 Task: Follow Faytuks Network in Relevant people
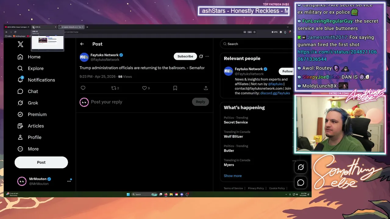[x=286, y=71]
